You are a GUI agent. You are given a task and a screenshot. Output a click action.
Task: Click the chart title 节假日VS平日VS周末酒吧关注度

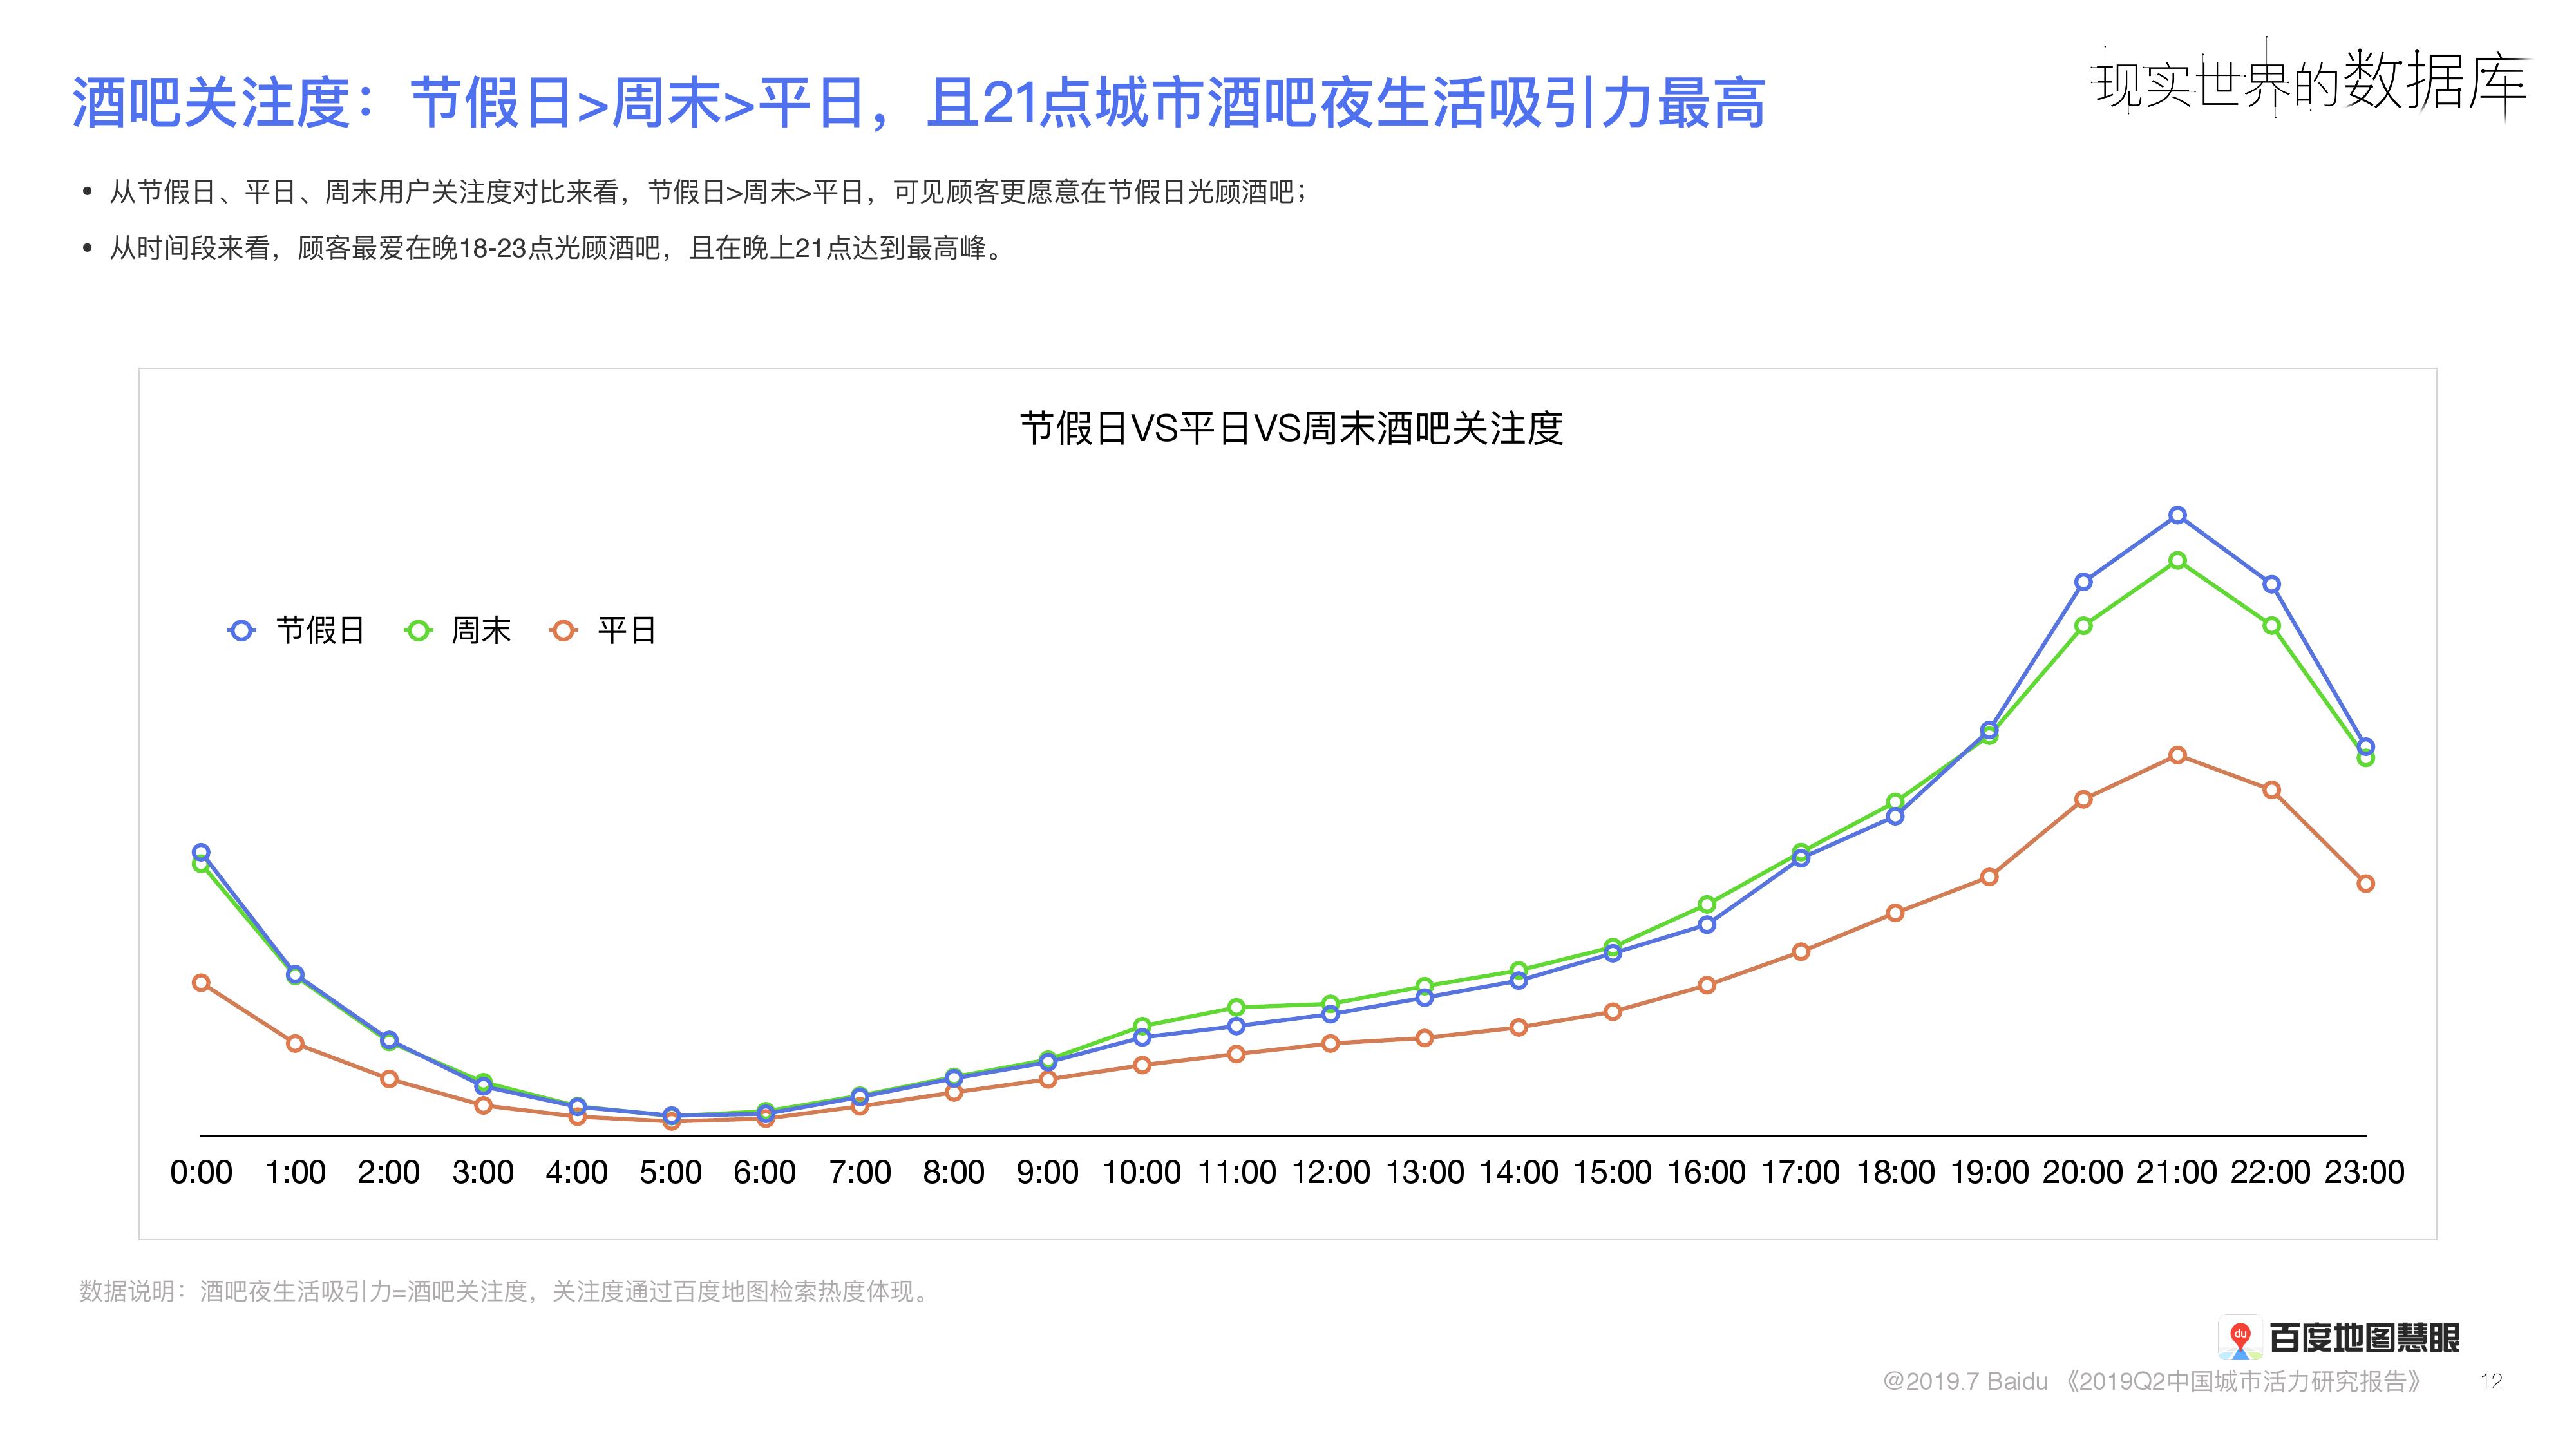point(1291,429)
